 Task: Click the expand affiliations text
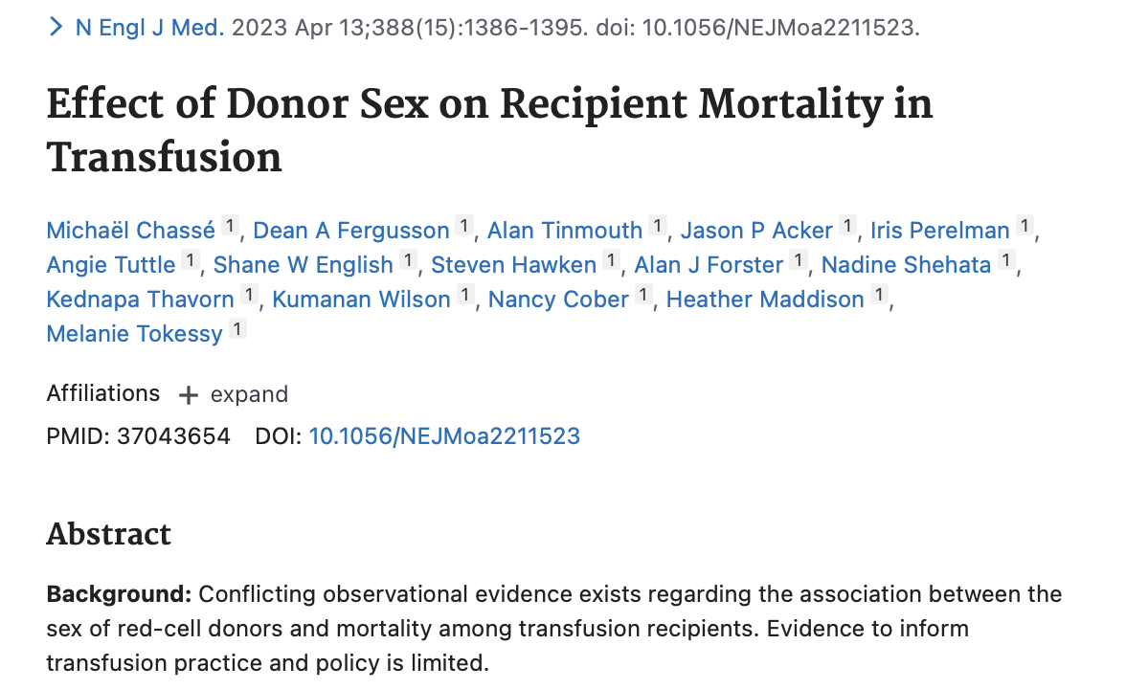point(249,394)
